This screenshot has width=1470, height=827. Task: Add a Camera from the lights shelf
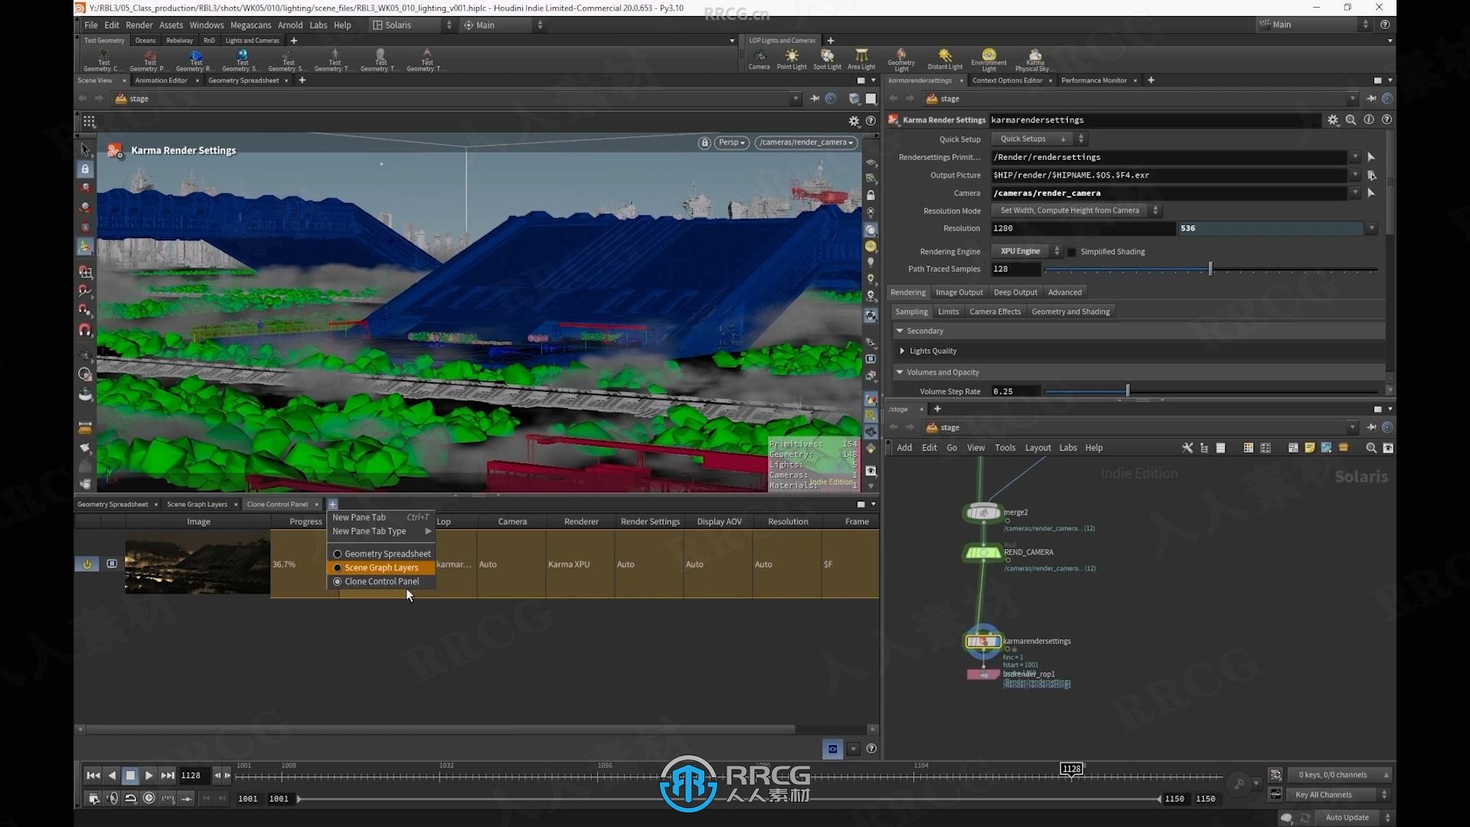click(759, 59)
